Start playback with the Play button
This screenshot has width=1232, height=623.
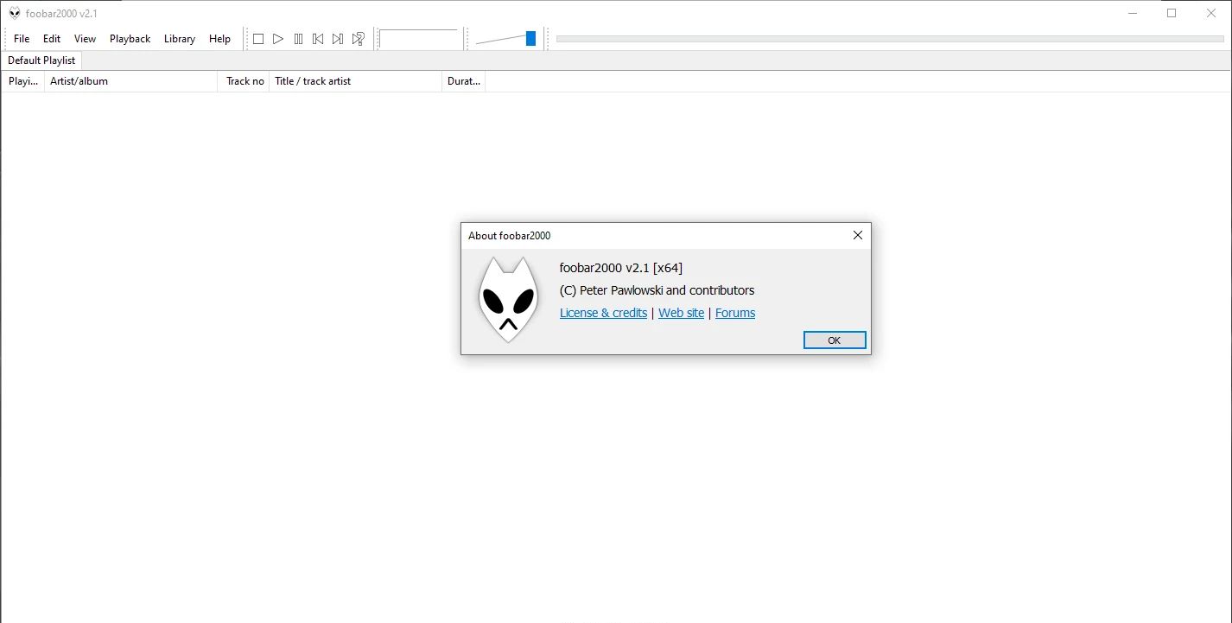coord(278,39)
